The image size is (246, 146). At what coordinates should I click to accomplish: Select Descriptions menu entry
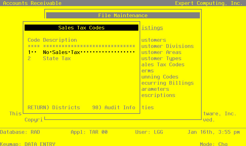[158, 95]
